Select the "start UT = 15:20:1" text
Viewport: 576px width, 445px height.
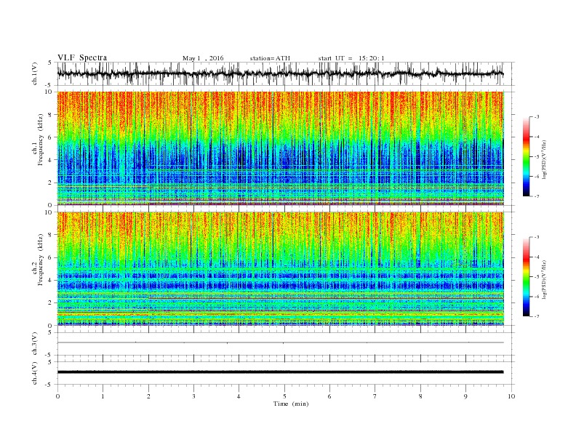tap(351, 58)
